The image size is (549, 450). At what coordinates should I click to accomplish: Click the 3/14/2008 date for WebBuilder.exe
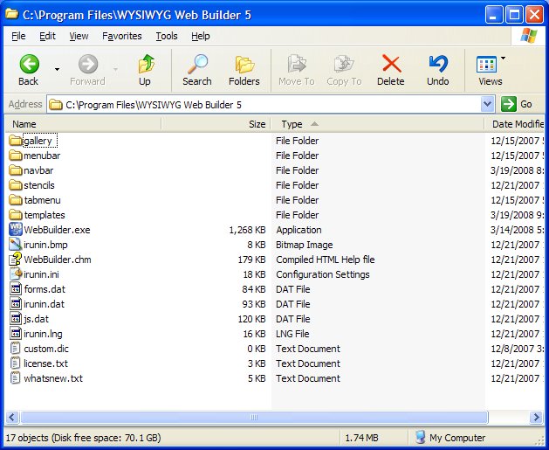point(517,230)
